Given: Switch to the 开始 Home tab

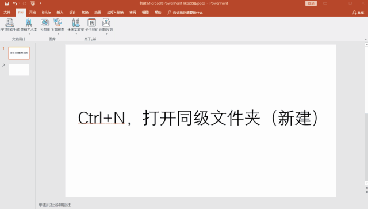Looking at the screenshot, I should 33,12.
